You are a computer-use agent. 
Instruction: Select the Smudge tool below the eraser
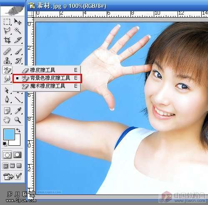click(7, 79)
